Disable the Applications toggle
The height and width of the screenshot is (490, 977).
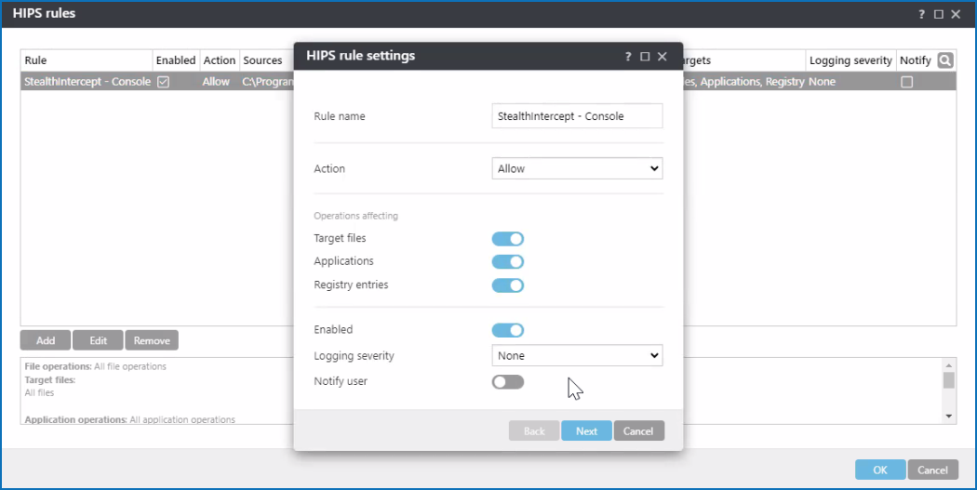pyautogui.click(x=508, y=262)
